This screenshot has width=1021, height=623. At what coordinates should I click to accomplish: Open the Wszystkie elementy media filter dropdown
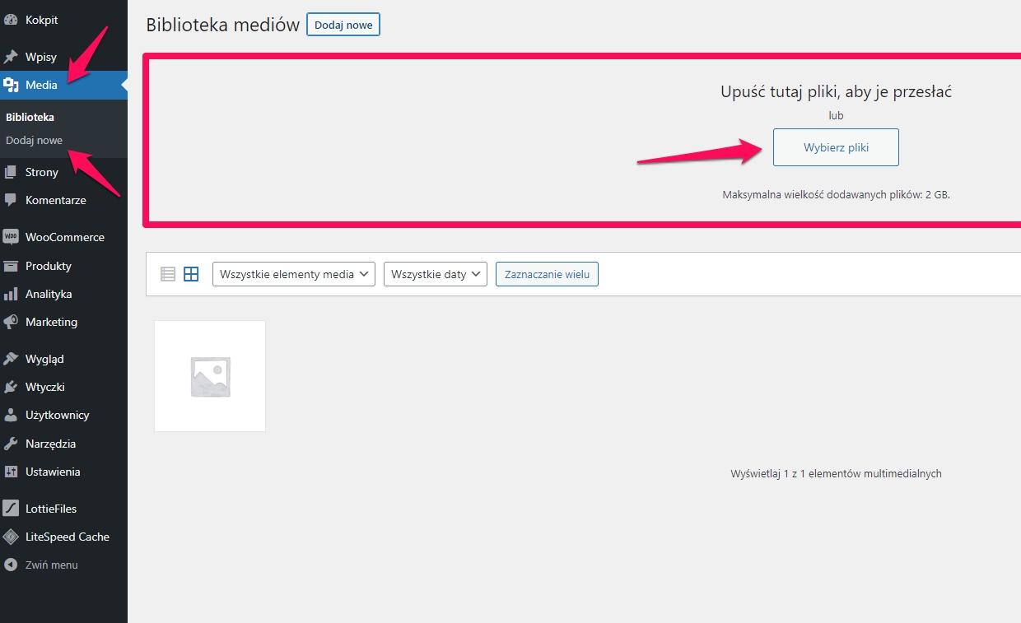(x=294, y=274)
